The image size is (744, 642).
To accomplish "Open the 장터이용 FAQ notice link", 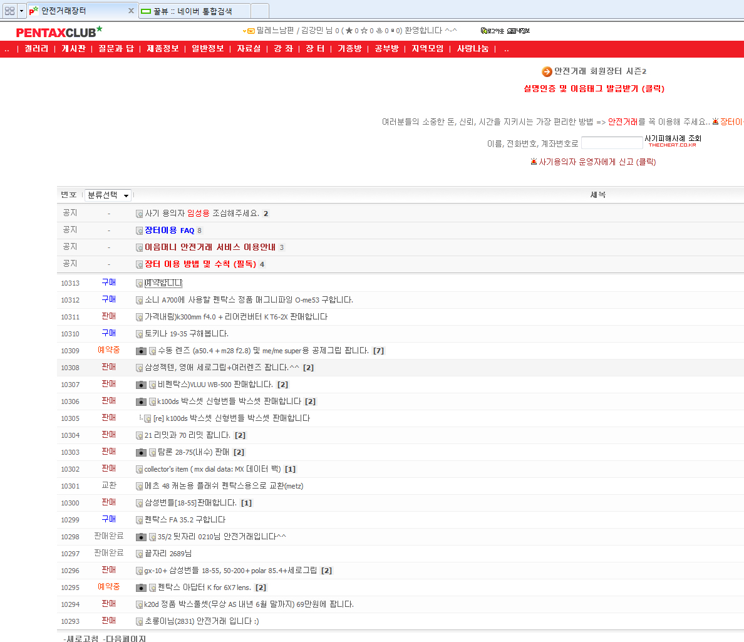I will coord(169,230).
